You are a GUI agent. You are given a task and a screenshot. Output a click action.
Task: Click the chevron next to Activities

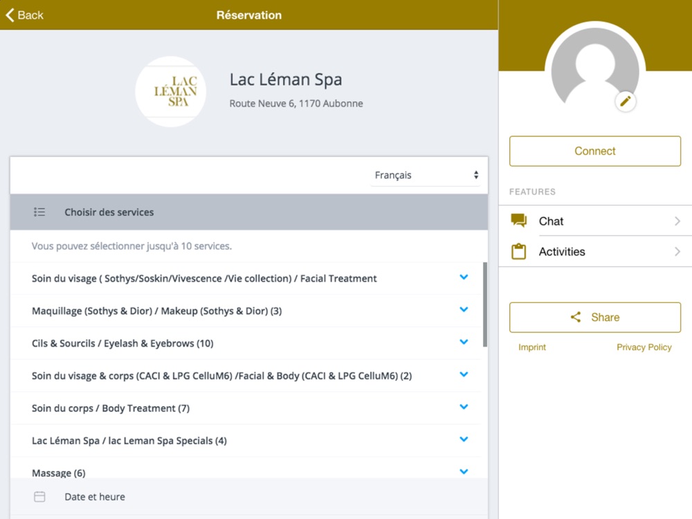tap(677, 252)
